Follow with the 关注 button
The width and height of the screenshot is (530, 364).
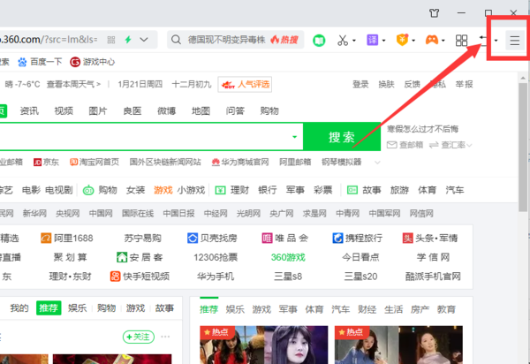[139, 337]
